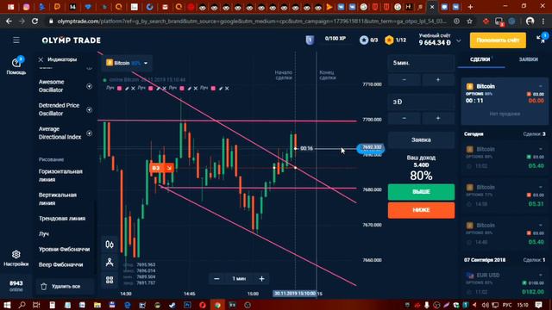
Task: Open the browser profile avatar
Action: pyautogui.click(x=530, y=22)
